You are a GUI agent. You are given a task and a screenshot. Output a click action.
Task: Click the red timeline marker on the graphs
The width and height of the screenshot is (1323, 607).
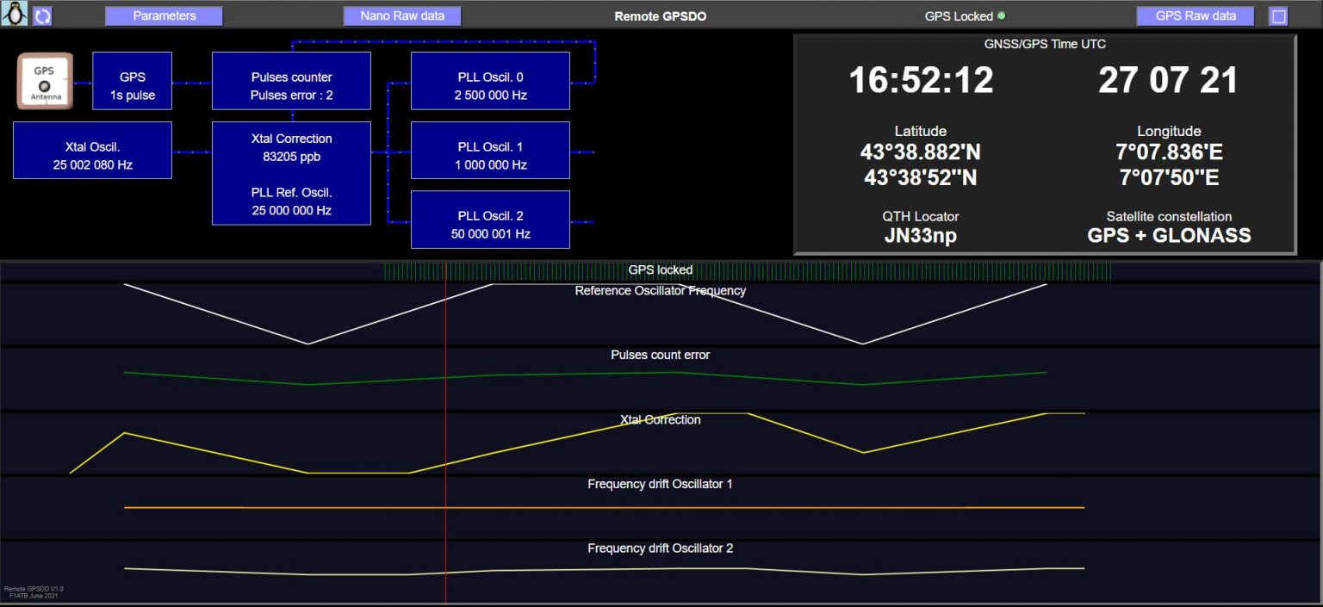click(446, 430)
